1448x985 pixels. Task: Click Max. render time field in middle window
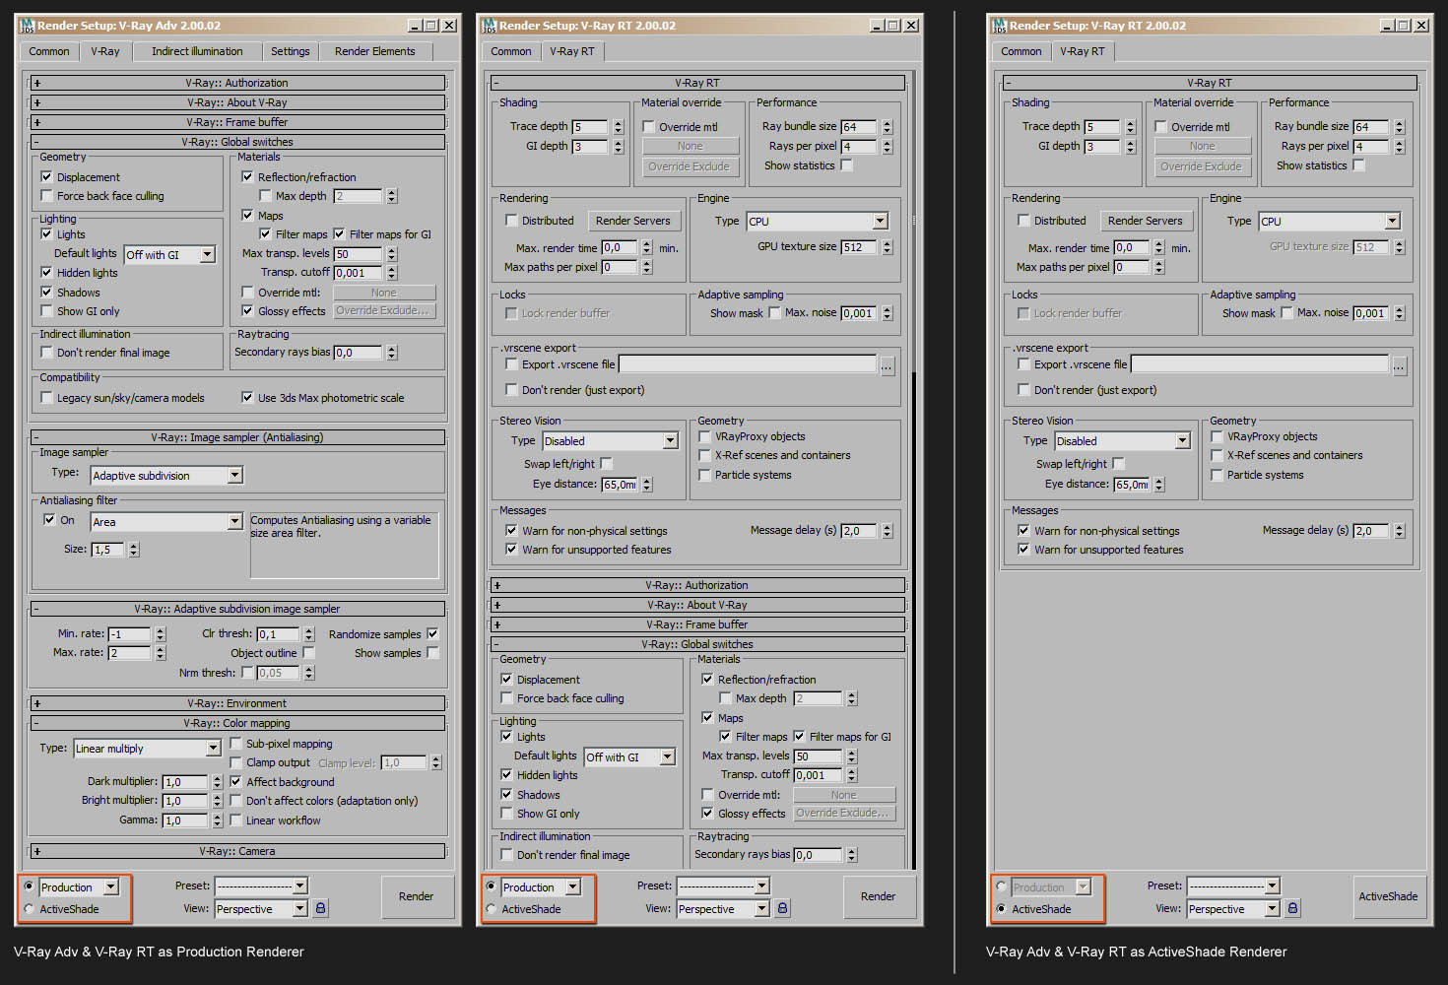tap(621, 248)
